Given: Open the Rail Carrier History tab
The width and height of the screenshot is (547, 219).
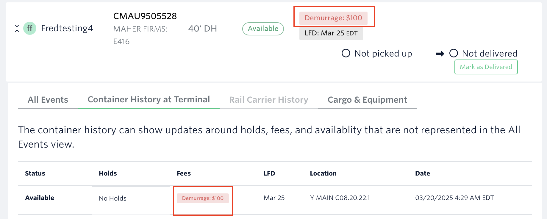Looking at the screenshot, I should point(268,100).
